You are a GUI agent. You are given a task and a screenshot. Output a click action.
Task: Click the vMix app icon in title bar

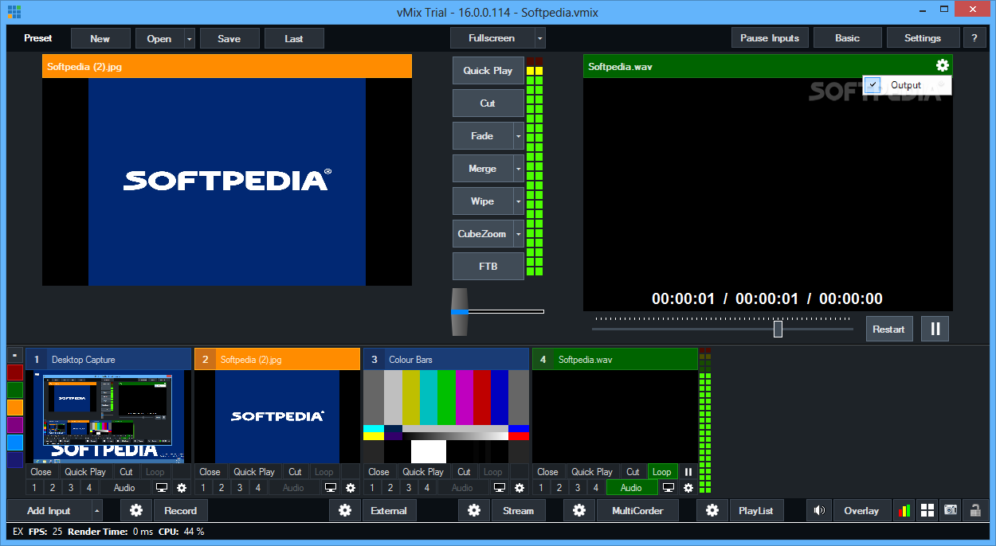14,12
